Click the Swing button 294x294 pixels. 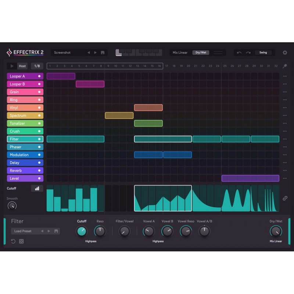pos(263,53)
